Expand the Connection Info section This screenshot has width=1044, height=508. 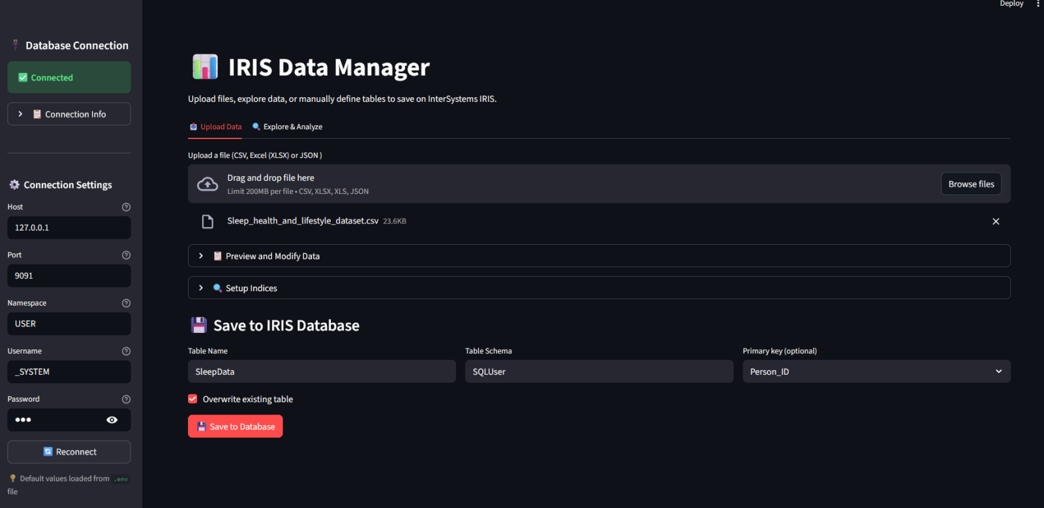tap(69, 114)
